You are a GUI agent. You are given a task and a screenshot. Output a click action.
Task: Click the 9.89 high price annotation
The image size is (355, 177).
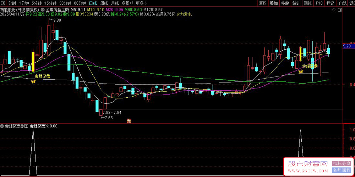(57, 20)
